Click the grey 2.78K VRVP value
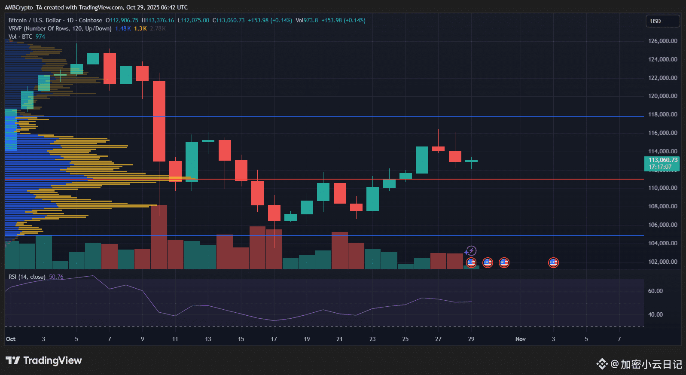Image resolution: width=686 pixels, height=375 pixels. (x=158, y=28)
